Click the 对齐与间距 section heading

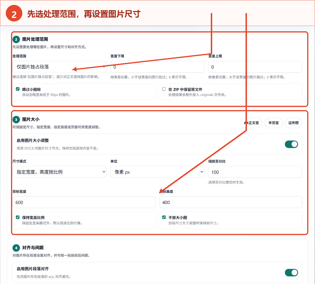coord(33,247)
